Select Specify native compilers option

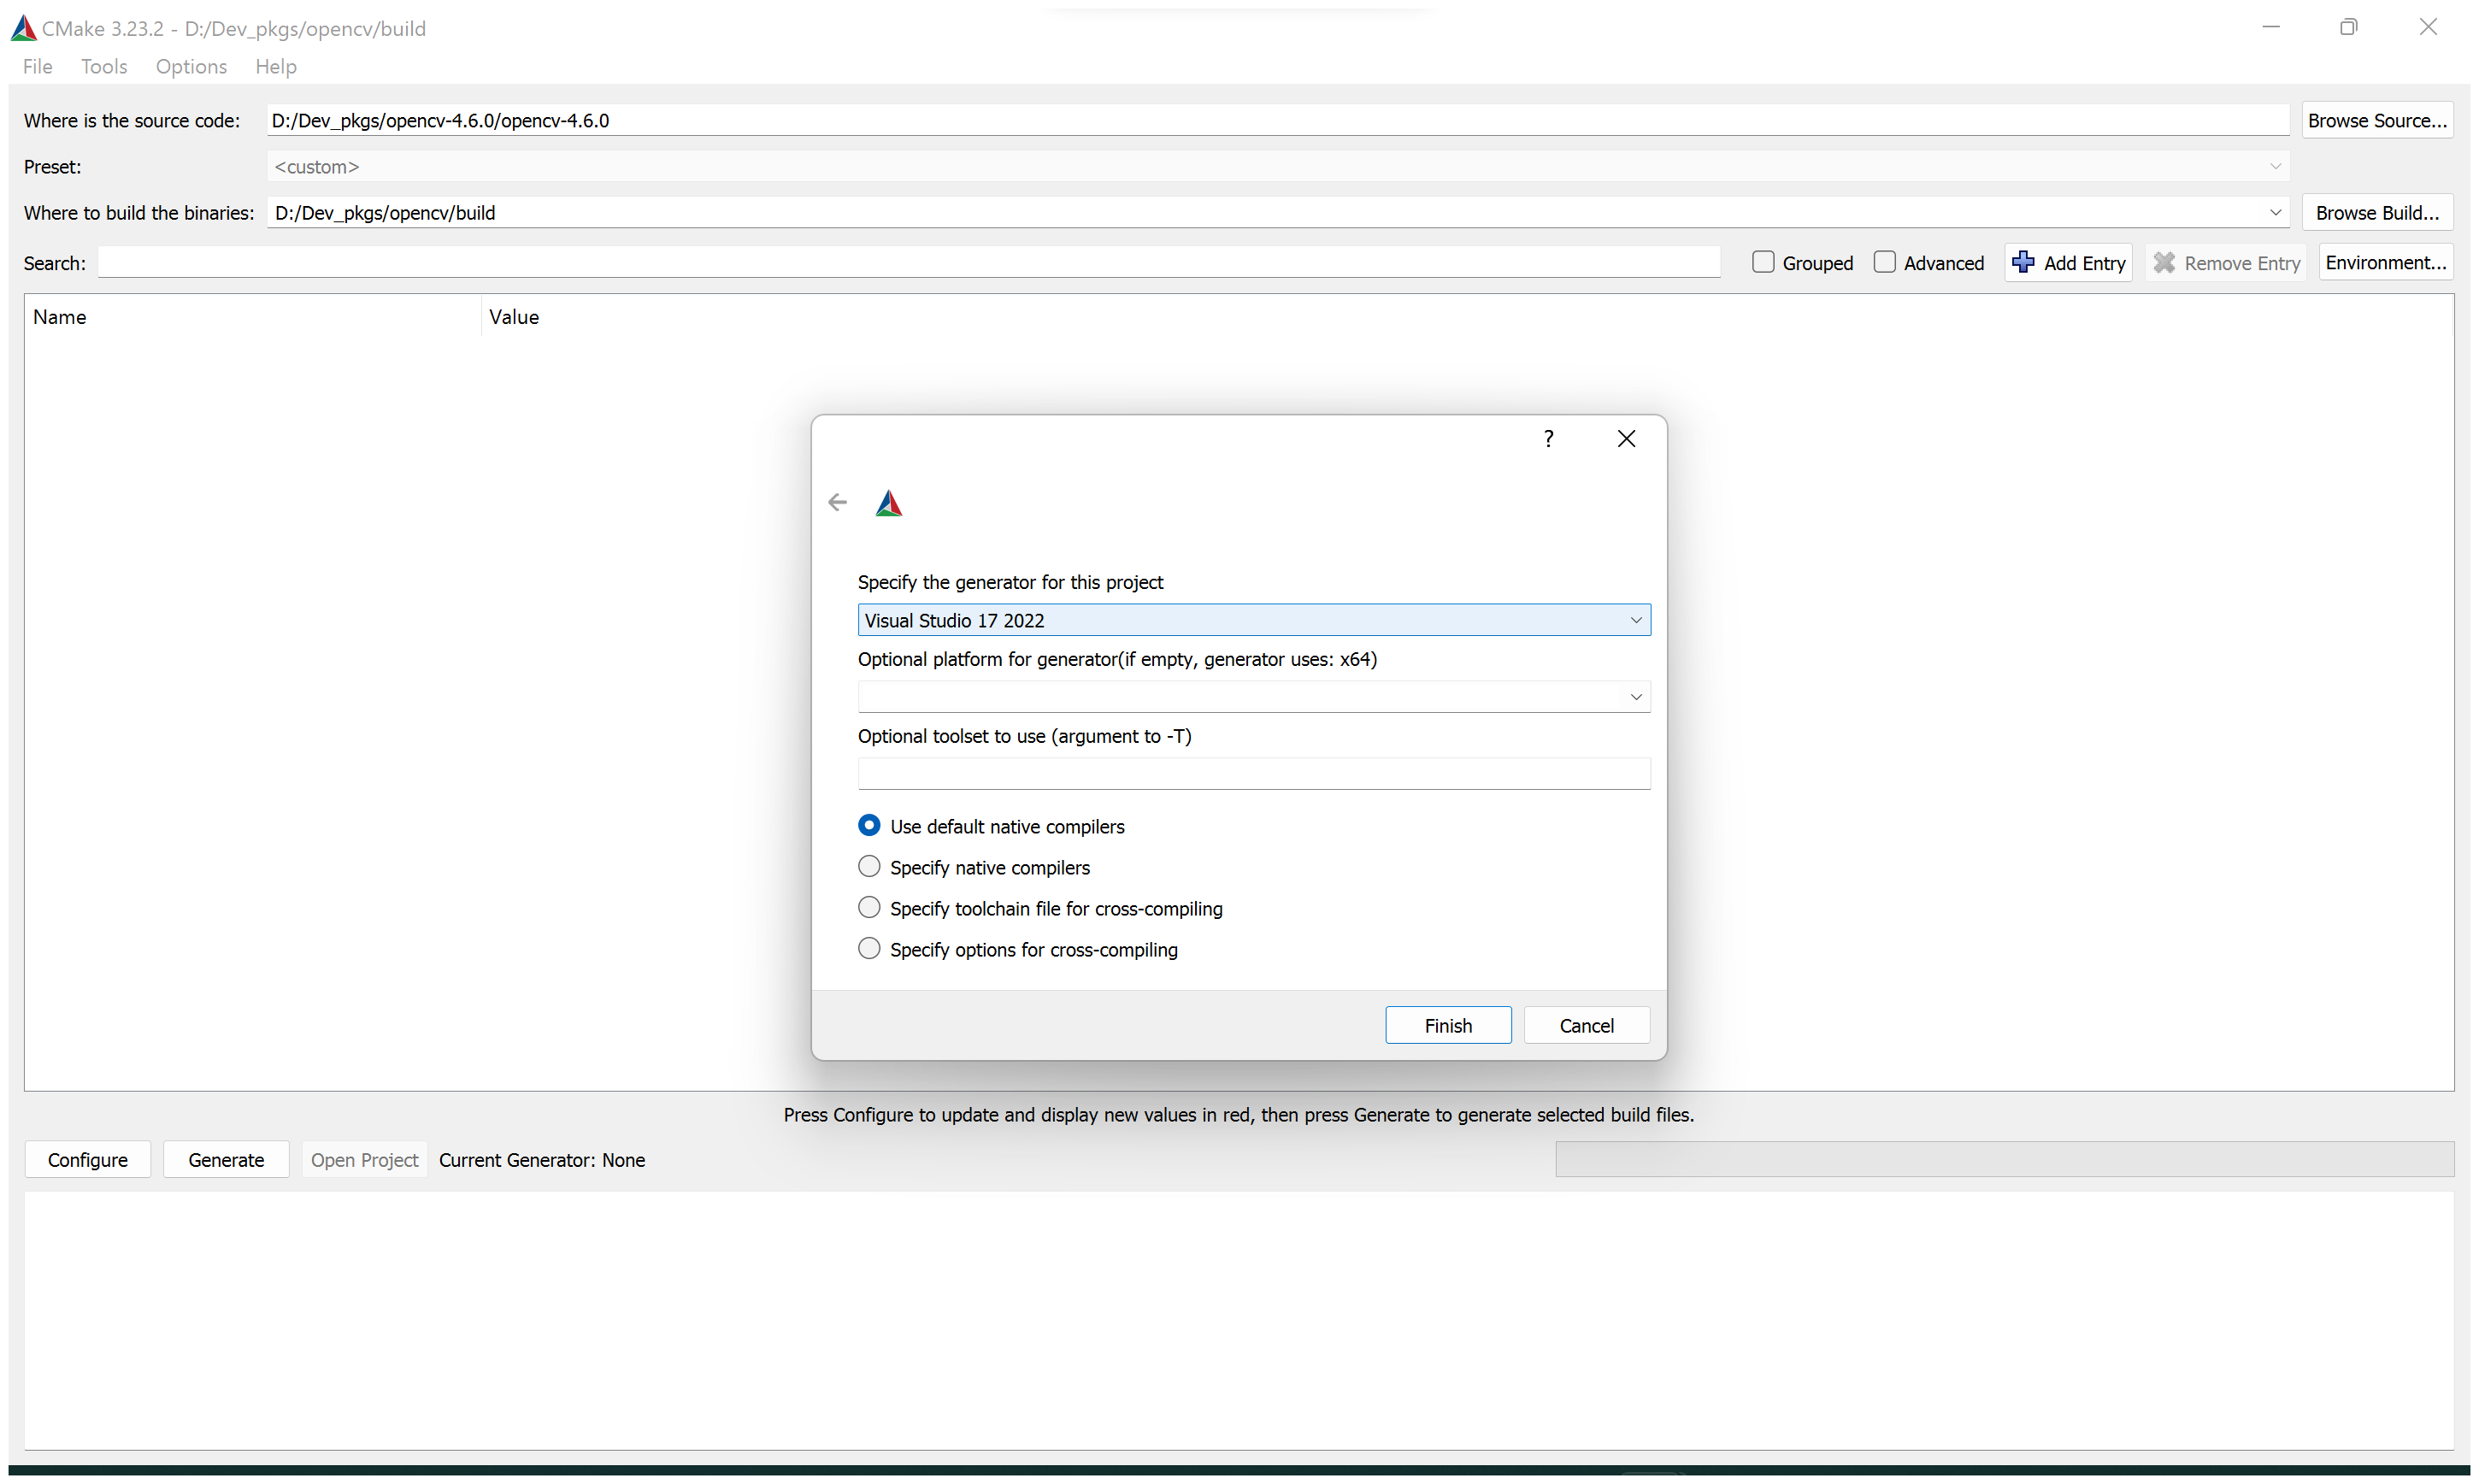click(869, 868)
